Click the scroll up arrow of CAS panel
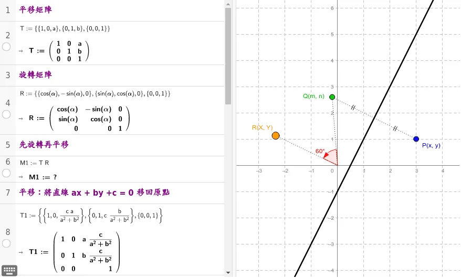Image resolution: width=461 pixels, height=278 pixels. point(228,4)
